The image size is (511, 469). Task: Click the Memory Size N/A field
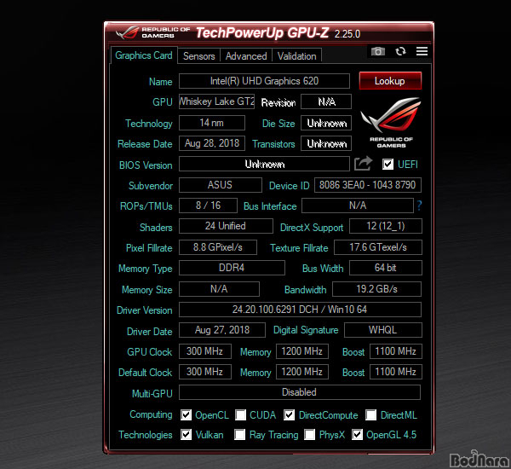click(219, 289)
